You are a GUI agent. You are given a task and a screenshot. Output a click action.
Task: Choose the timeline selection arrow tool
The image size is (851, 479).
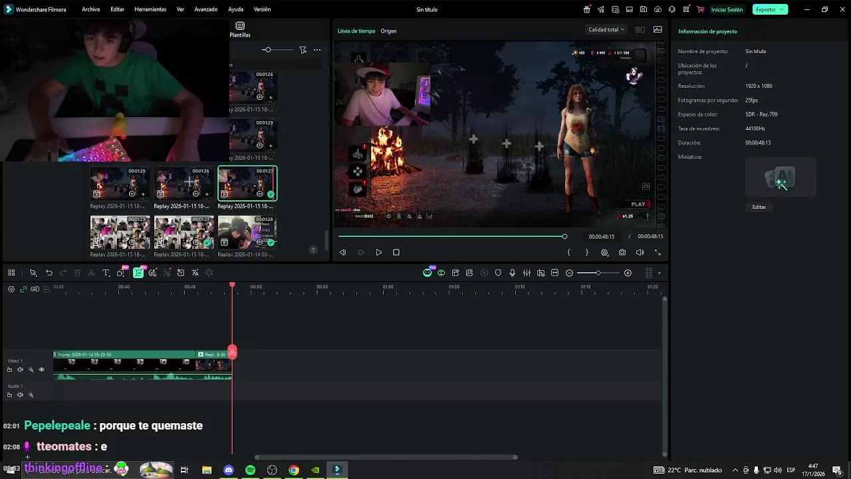coord(33,273)
